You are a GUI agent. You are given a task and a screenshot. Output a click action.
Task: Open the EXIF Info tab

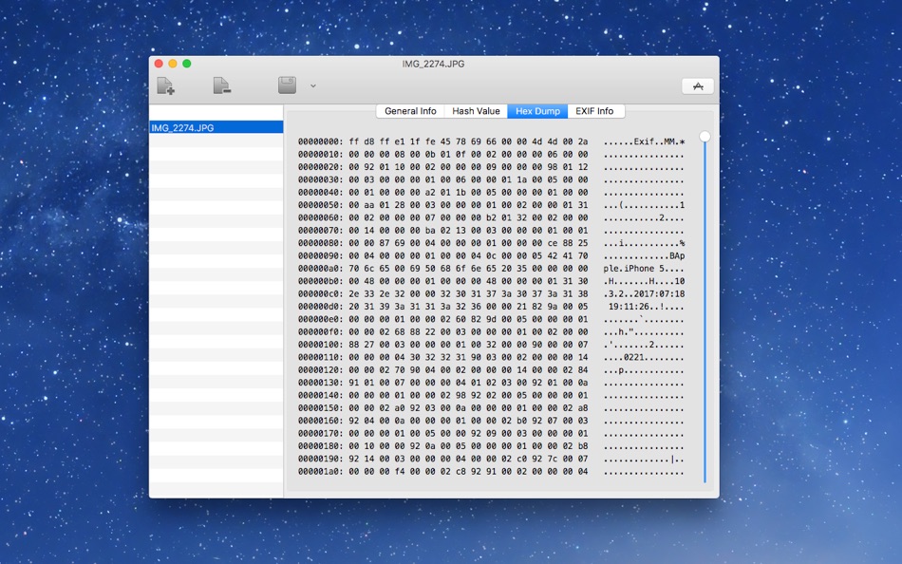tap(594, 111)
